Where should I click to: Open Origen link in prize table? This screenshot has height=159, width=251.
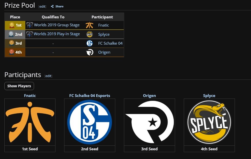[x=104, y=52]
